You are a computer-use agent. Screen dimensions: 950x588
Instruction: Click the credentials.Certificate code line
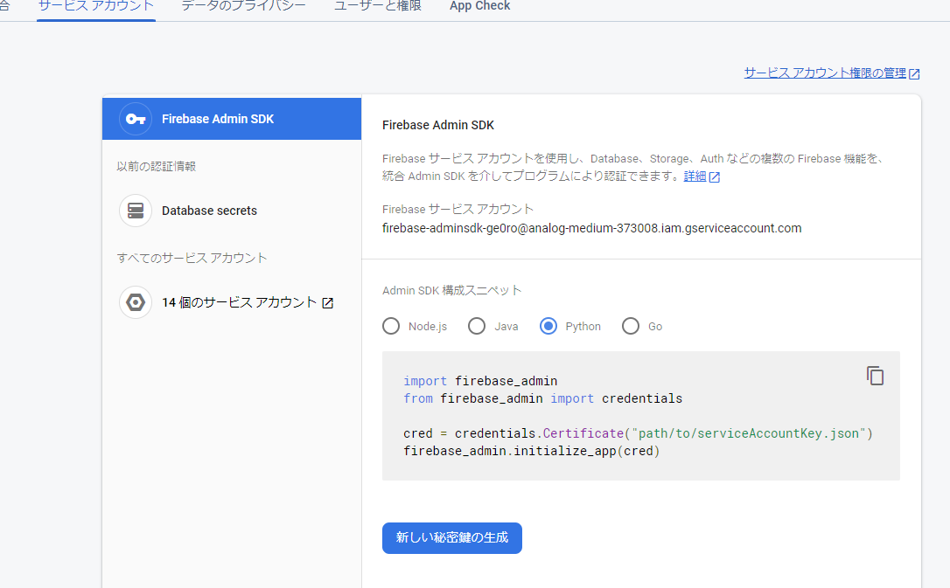coord(638,433)
